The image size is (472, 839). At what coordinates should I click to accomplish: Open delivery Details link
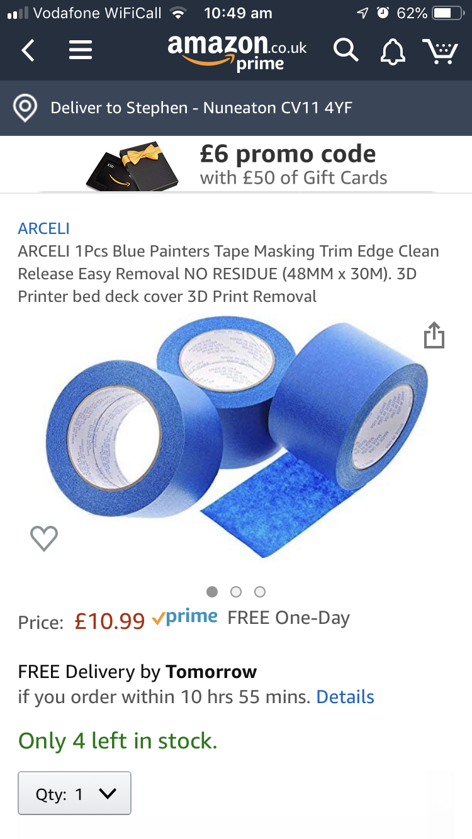345,697
